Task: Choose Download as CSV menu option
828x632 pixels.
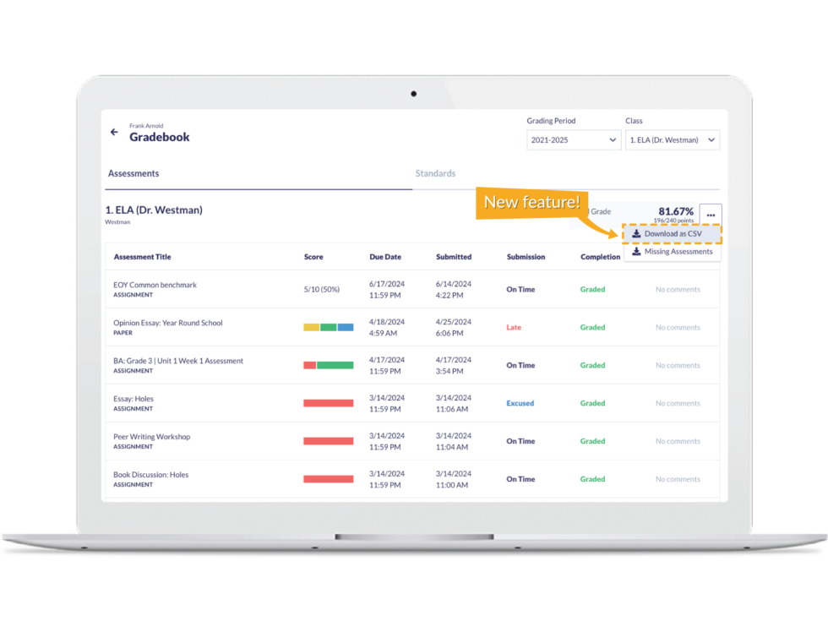Action: pyautogui.click(x=673, y=234)
